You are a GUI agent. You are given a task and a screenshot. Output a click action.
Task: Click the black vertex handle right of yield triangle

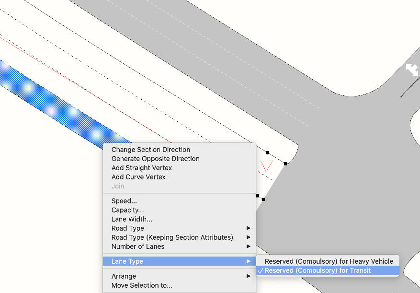pos(285,164)
